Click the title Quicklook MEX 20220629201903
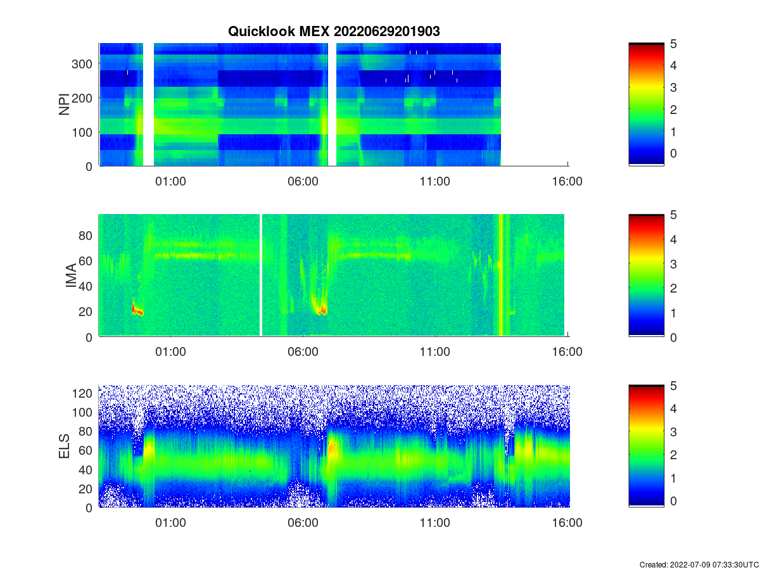 point(334,31)
